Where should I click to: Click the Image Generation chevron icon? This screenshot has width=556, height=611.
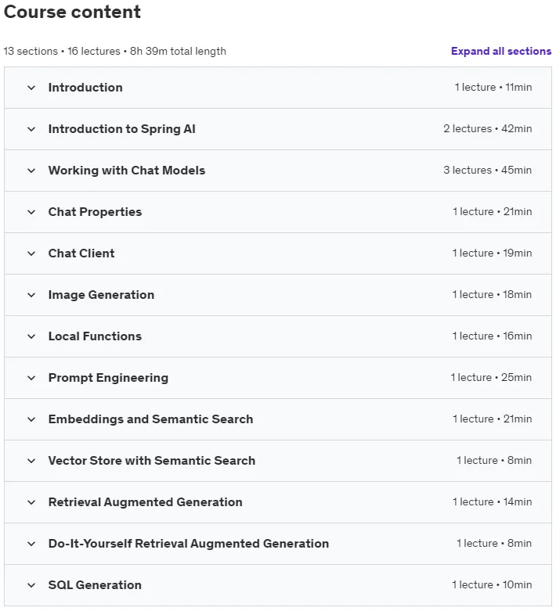click(31, 295)
